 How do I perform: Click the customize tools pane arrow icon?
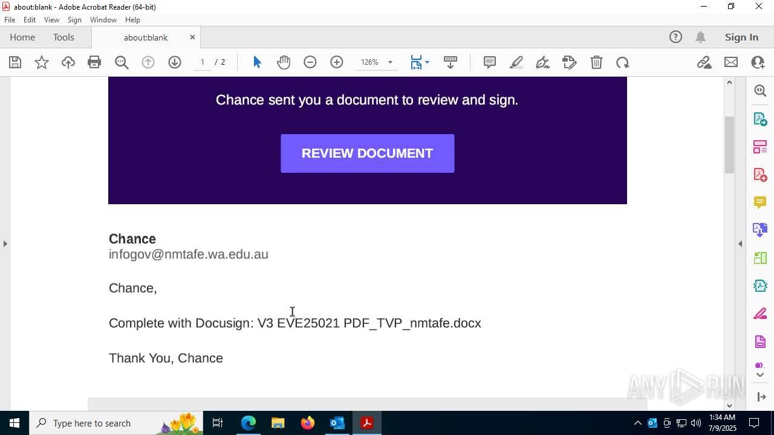pos(761,397)
